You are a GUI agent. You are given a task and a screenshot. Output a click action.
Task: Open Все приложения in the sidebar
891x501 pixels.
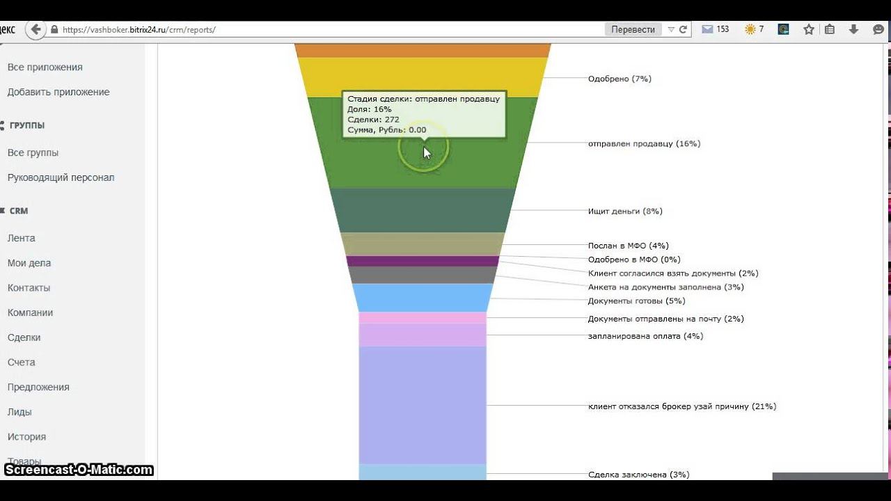(x=45, y=67)
